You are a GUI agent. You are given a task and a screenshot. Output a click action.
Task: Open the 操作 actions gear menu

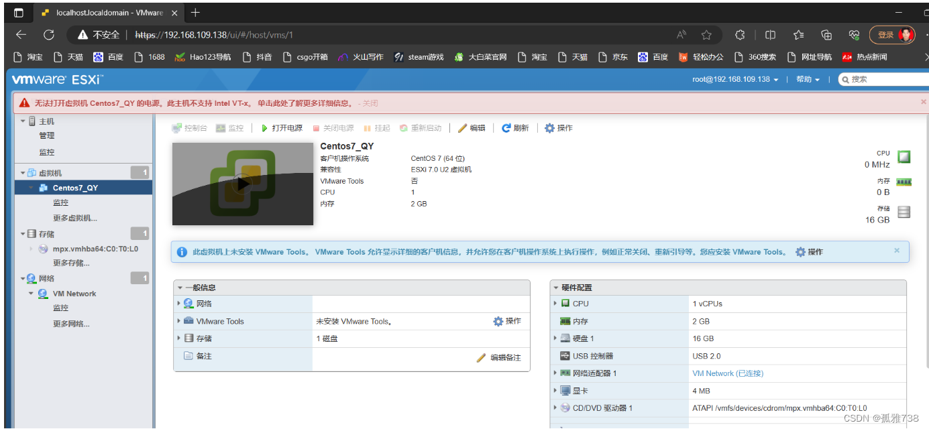point(559,127)
